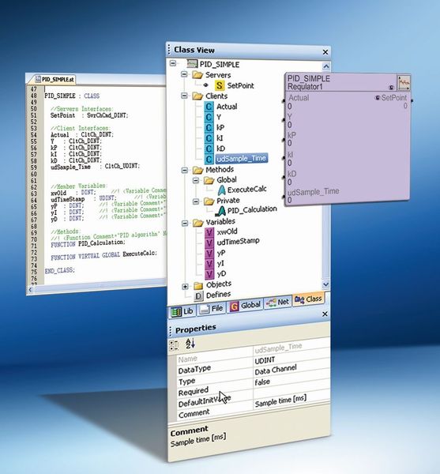Collapse the Servers folder
Viewport: 440px width, 474px height.
(x=184, y=74)
